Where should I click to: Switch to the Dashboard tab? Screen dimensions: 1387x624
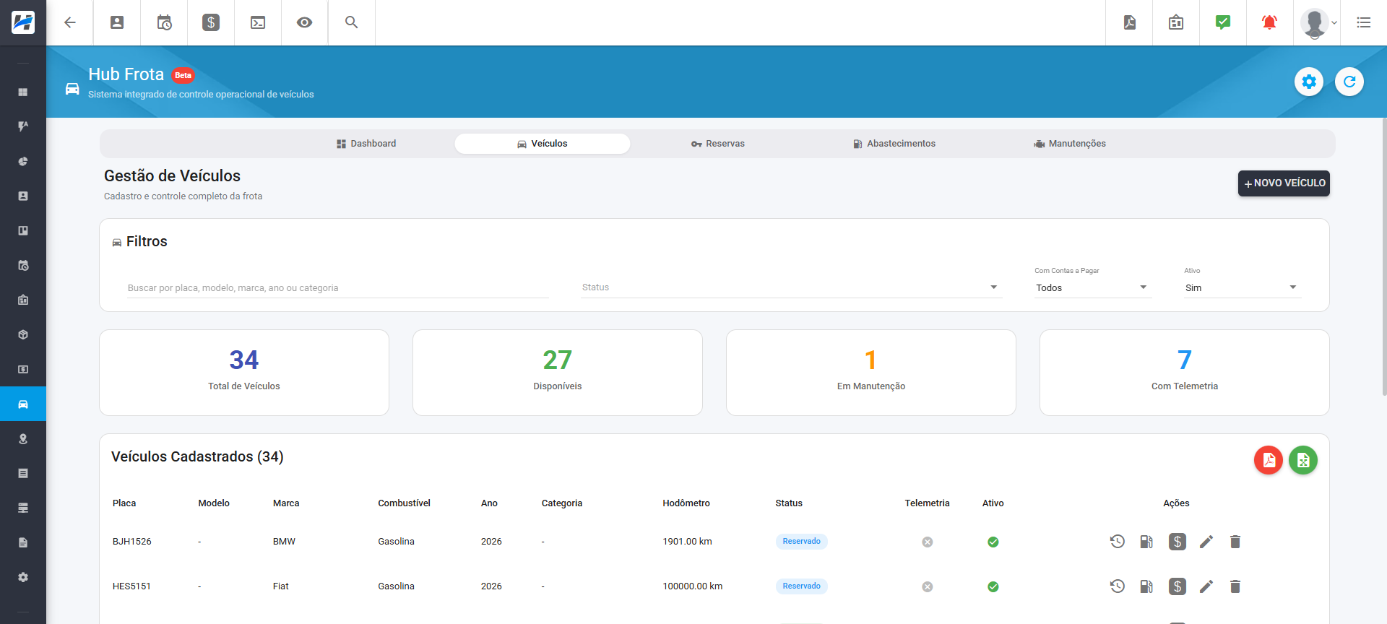tap(366, 144)
